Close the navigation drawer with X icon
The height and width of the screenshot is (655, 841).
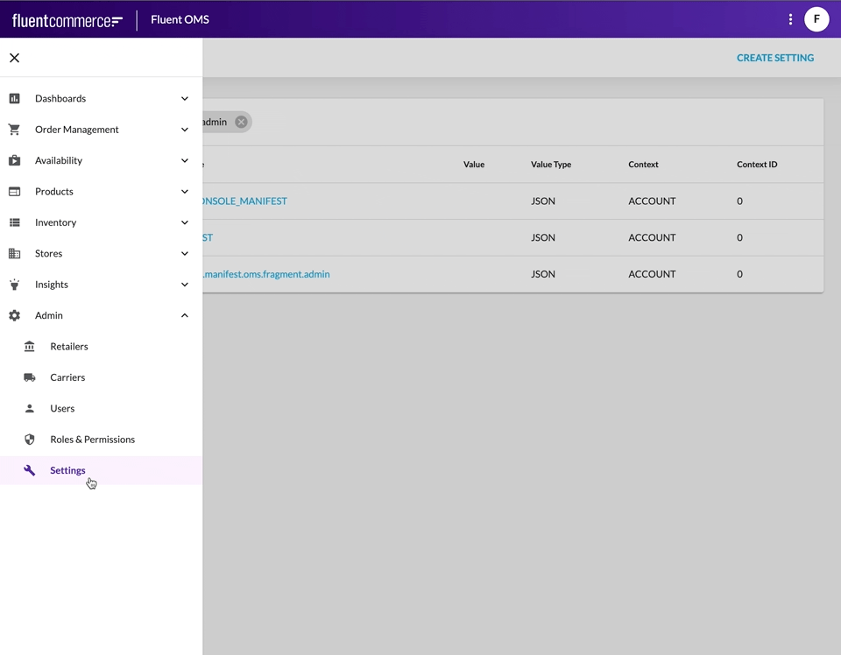pos(14,58)
